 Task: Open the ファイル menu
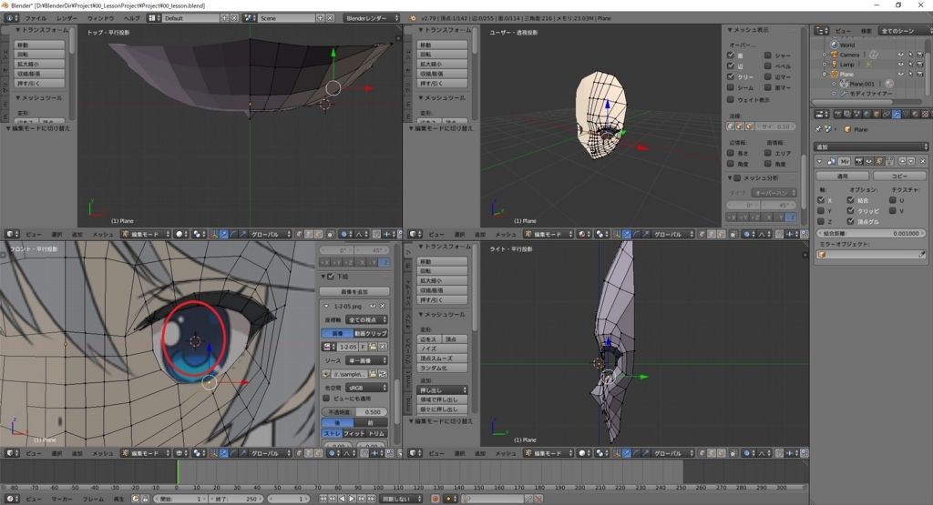click(x=35, y=17)
